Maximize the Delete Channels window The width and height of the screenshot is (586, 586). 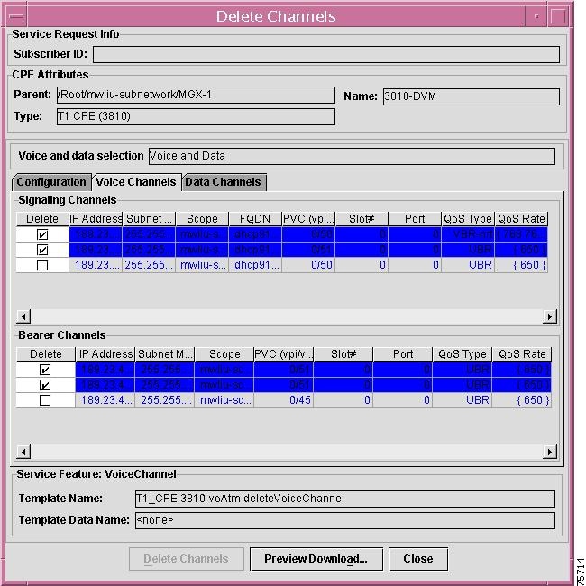click(558, 16)
